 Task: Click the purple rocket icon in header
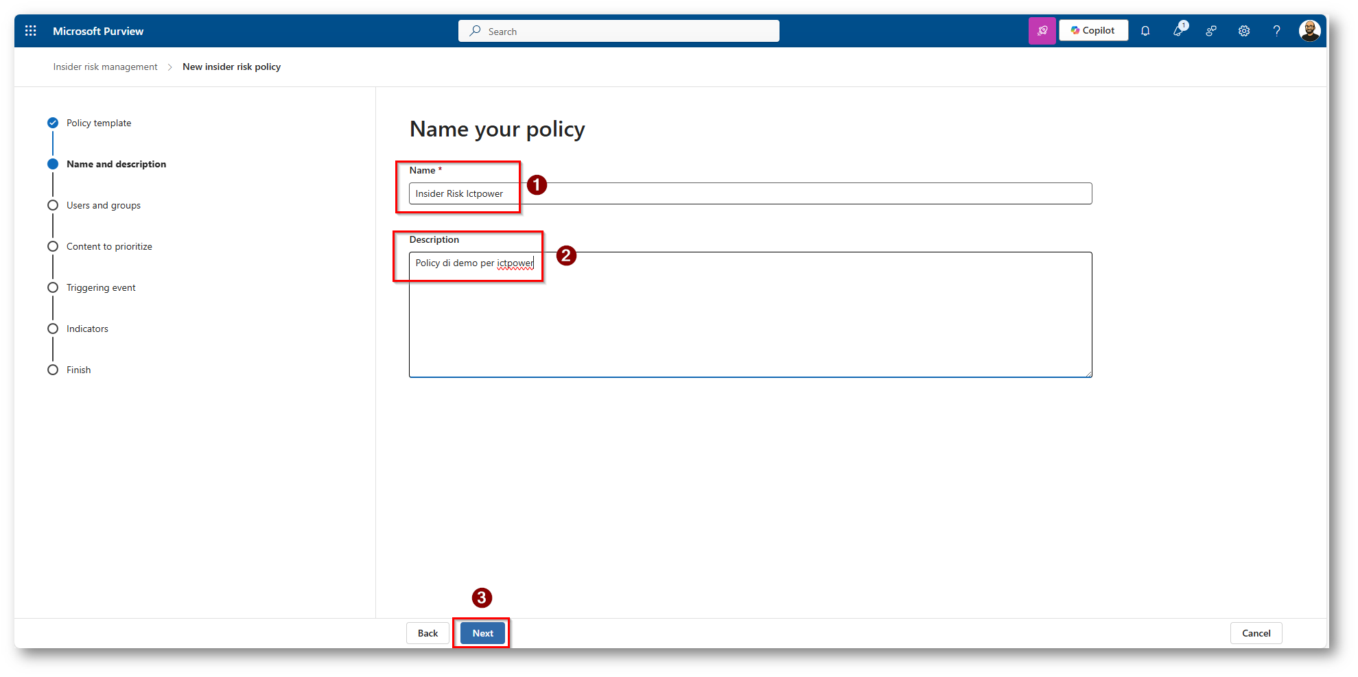1042,31
